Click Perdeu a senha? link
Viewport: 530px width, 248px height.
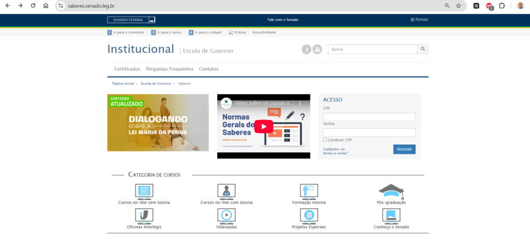pos(335,153)
